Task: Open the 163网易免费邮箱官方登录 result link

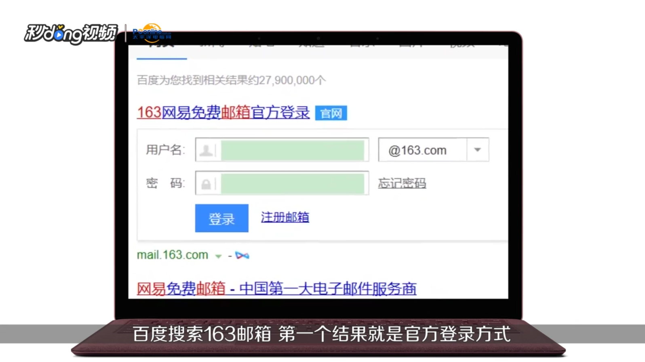Action: click(x=223, y=113)
